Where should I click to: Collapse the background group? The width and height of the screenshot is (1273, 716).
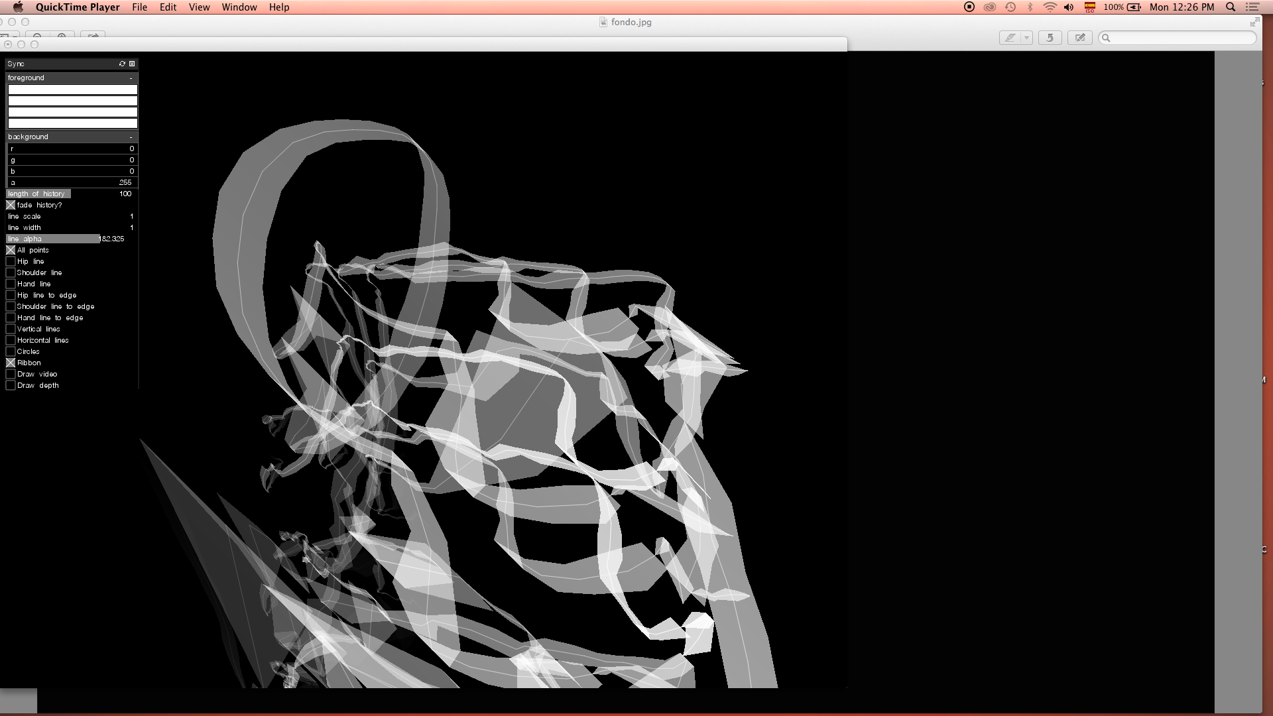click(131, 137)
